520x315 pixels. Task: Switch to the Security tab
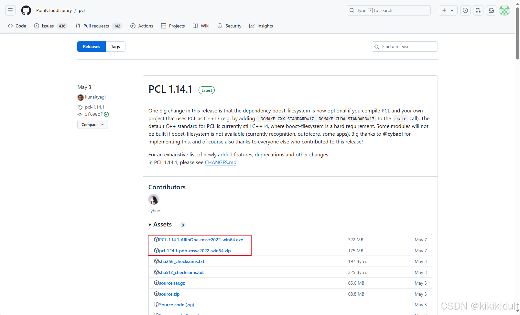click(230, 26)
